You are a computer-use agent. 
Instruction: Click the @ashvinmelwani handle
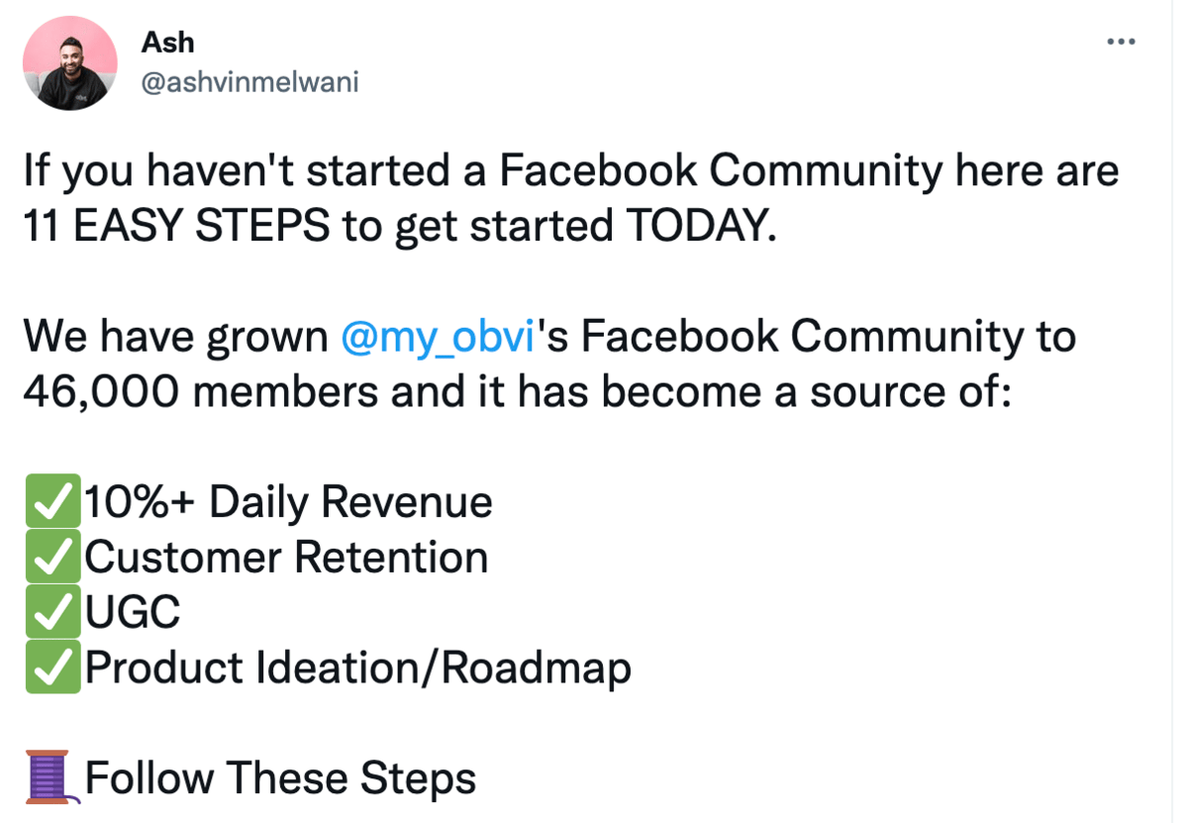[x=249, y=83]
